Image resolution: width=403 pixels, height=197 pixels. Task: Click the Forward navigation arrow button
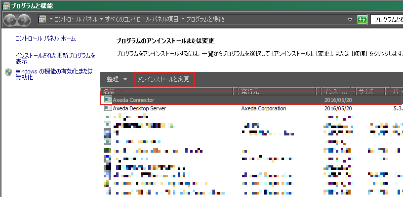[24, 20]
